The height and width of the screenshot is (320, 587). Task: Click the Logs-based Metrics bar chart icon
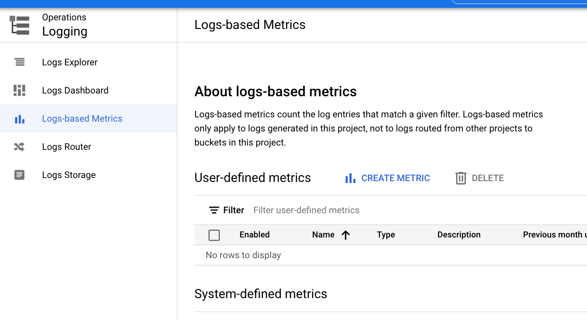point(20,119)
